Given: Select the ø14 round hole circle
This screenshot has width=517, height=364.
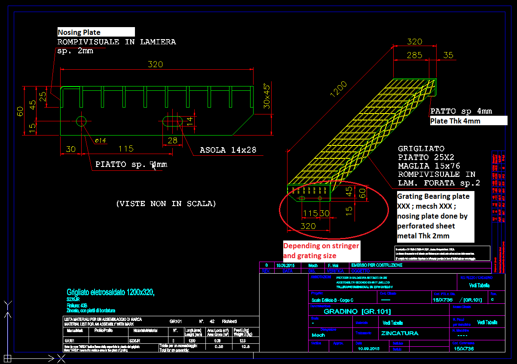Looking at the screenshot, I should tap(82, 121).
